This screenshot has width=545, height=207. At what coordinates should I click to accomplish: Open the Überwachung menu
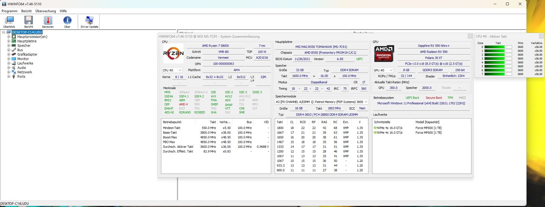[46, 11]
